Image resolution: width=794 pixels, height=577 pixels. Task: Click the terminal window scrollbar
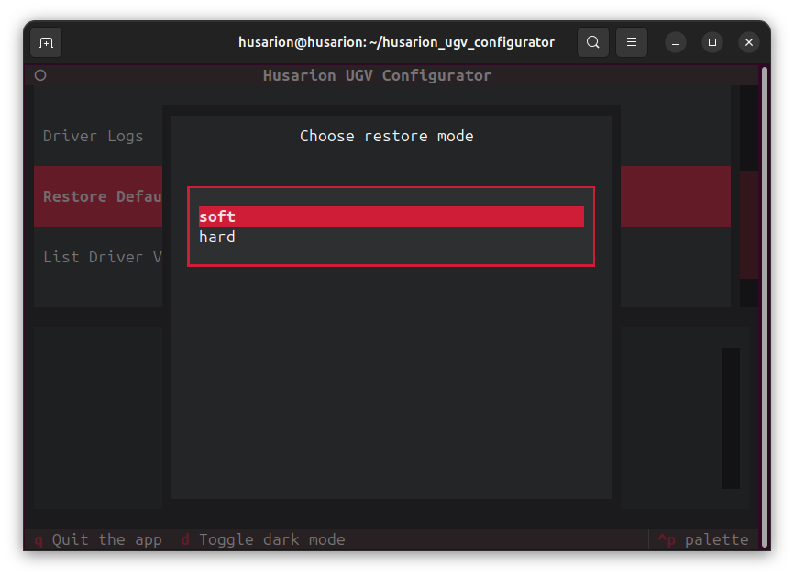point(766,307)
